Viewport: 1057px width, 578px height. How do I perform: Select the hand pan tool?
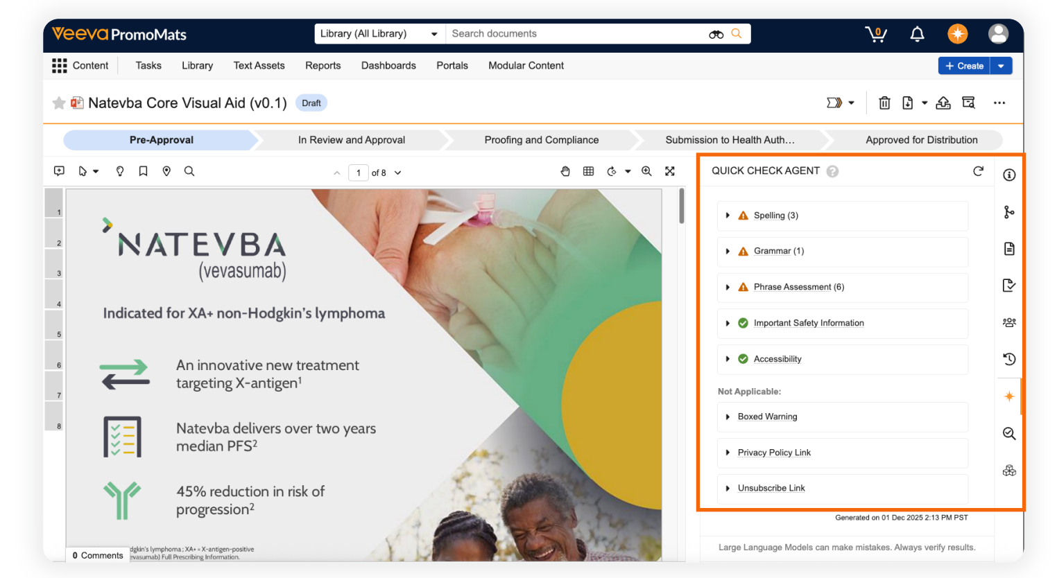click(565, 172)
